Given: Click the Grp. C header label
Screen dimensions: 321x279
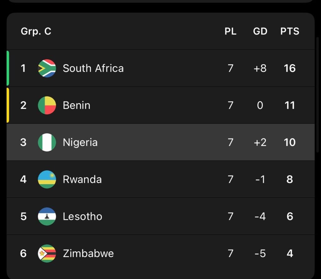Looking at the screenshot, I should coord(36,31).
